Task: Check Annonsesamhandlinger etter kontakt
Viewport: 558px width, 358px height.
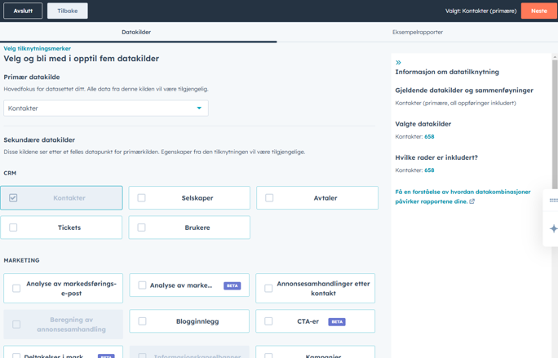Action: pos(268,288)
